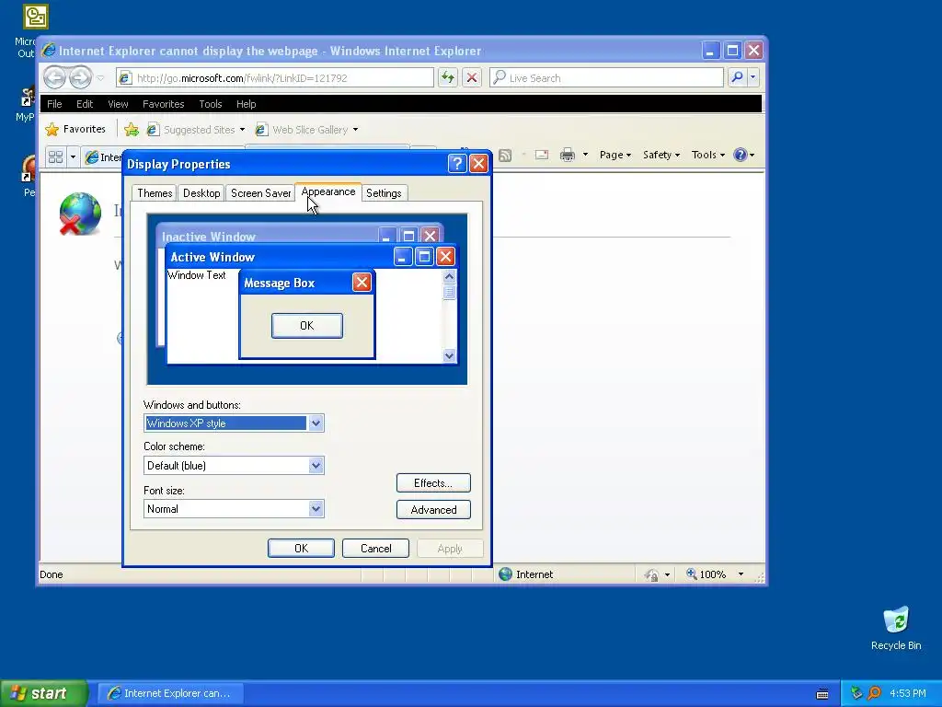Click the RSS feeds icon in IE toolbar
Image resolution: width=942 pixels, height=707 pixels.
pyautogui.click(x=505, y=155)
